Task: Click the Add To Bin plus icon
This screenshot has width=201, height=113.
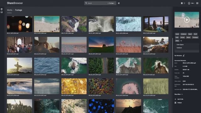Action: (175, 99)
